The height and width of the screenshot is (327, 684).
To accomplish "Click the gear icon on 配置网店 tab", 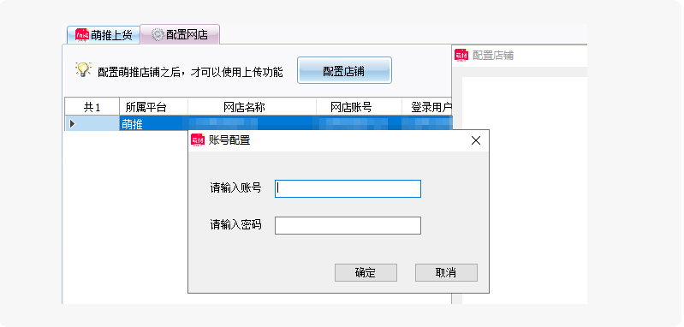I will (158, 34).
